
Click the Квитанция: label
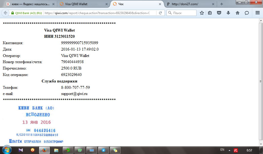click(x=13, y=43)
